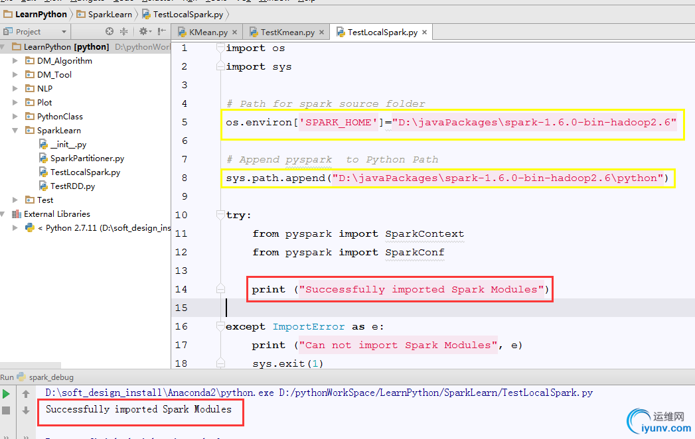695x439 pixels.
Task: Click the 'SPARK_HOME' string in the editor
Action: click(x=339, y=122)
